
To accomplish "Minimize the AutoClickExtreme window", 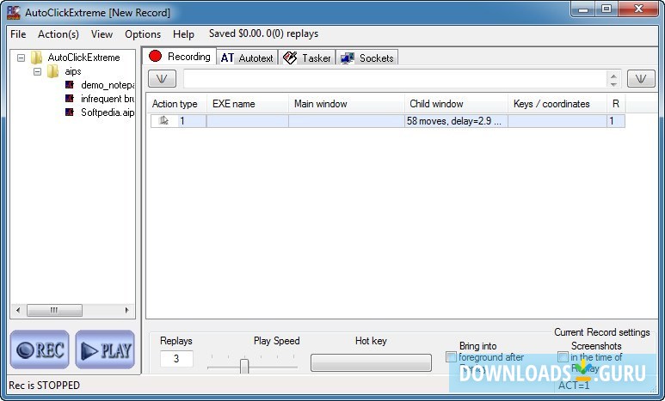I will coord(583,9).
